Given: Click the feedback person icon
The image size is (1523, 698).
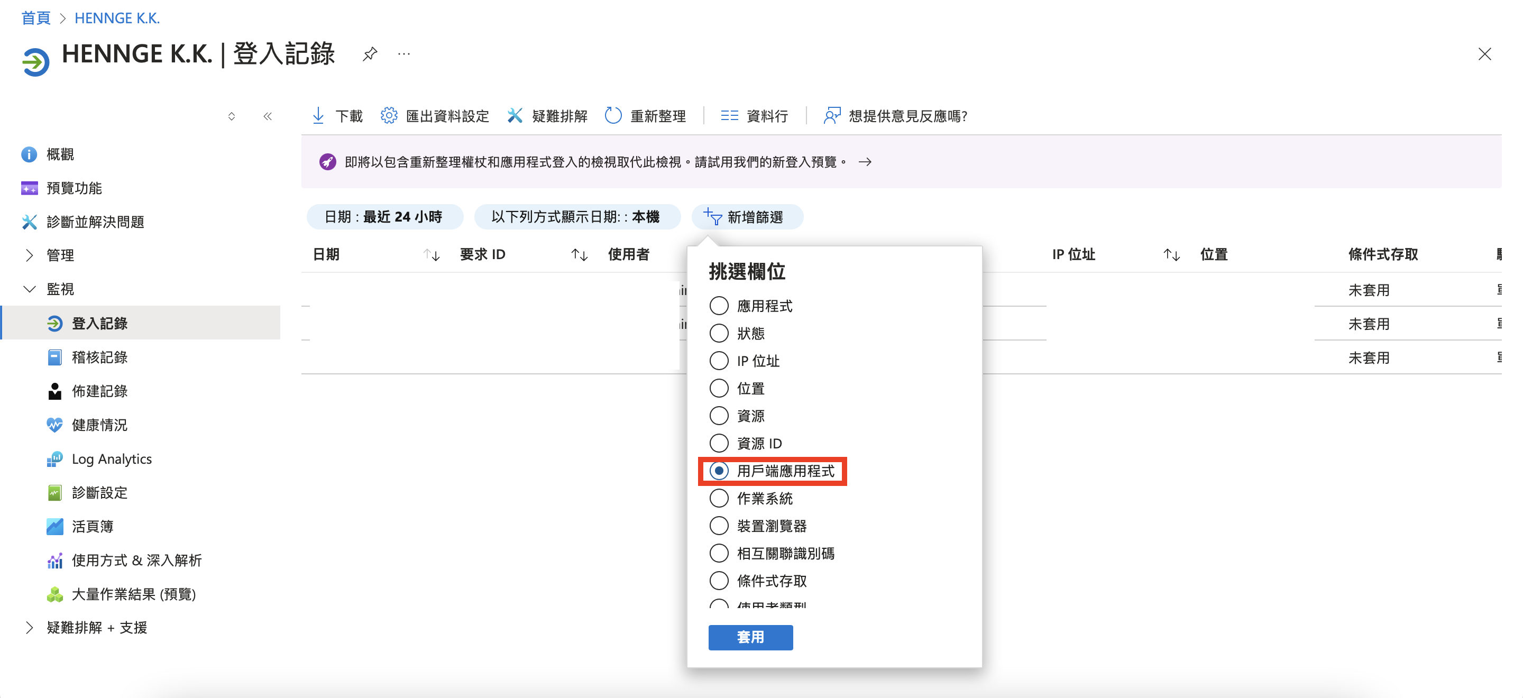Looking at the screenshot, I should point(832,116).
